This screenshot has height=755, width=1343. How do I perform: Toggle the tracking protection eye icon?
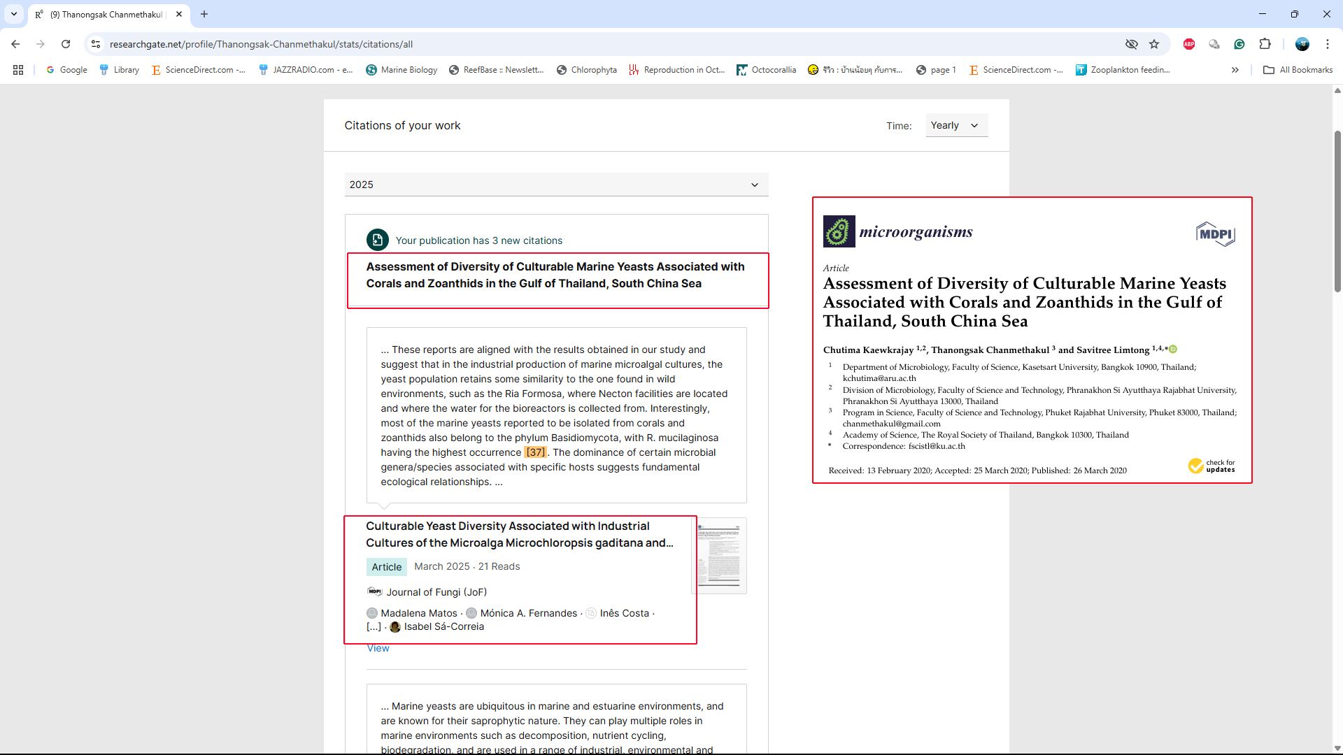1131,44
